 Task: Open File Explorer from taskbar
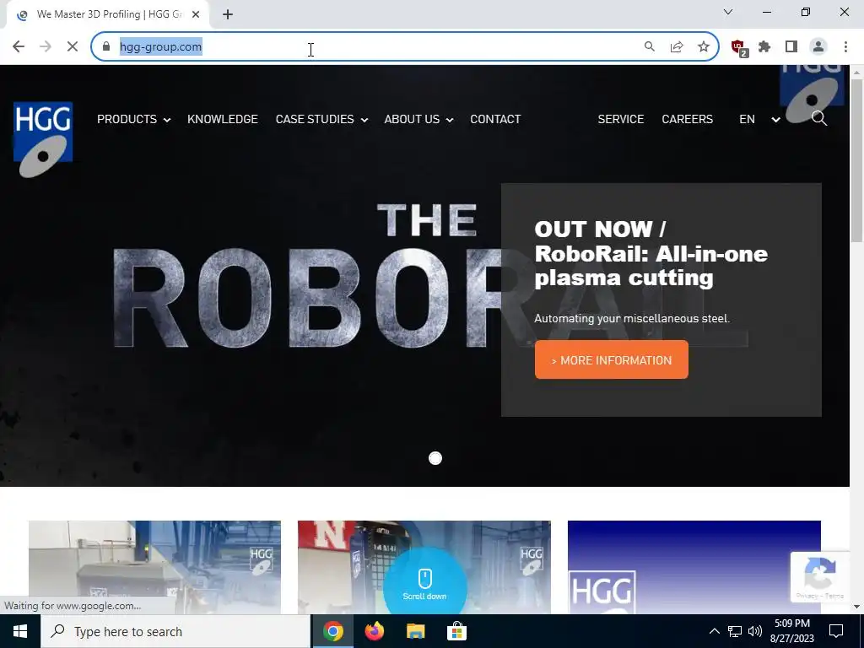[415, 631]
